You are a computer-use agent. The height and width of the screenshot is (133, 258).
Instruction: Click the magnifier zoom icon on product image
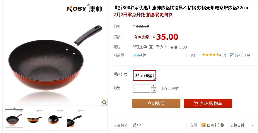tap(104, 103)
